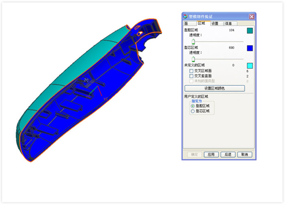
Task: Open the 设置 tab
Action: (215, 24)
